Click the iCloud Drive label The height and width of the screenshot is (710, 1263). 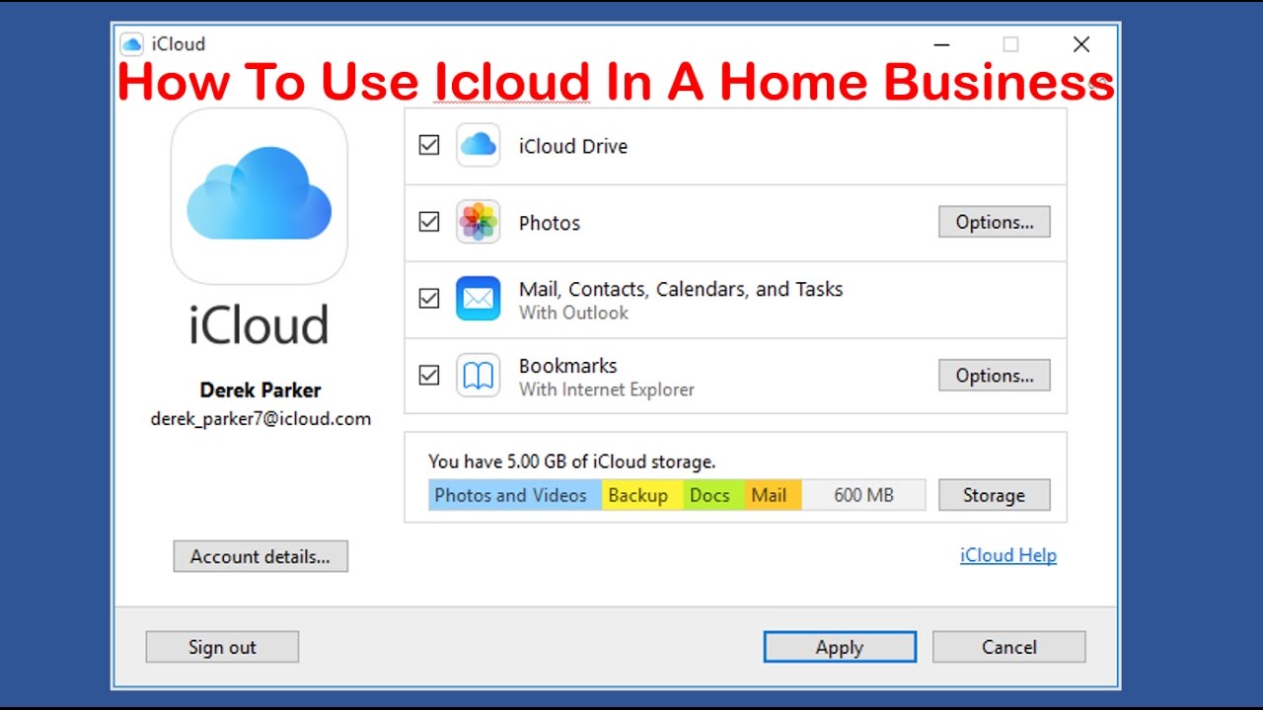click(x=573, y=146)
